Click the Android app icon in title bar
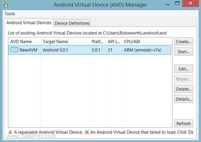Viewport: 201px width, 142px height. [6, 5]
